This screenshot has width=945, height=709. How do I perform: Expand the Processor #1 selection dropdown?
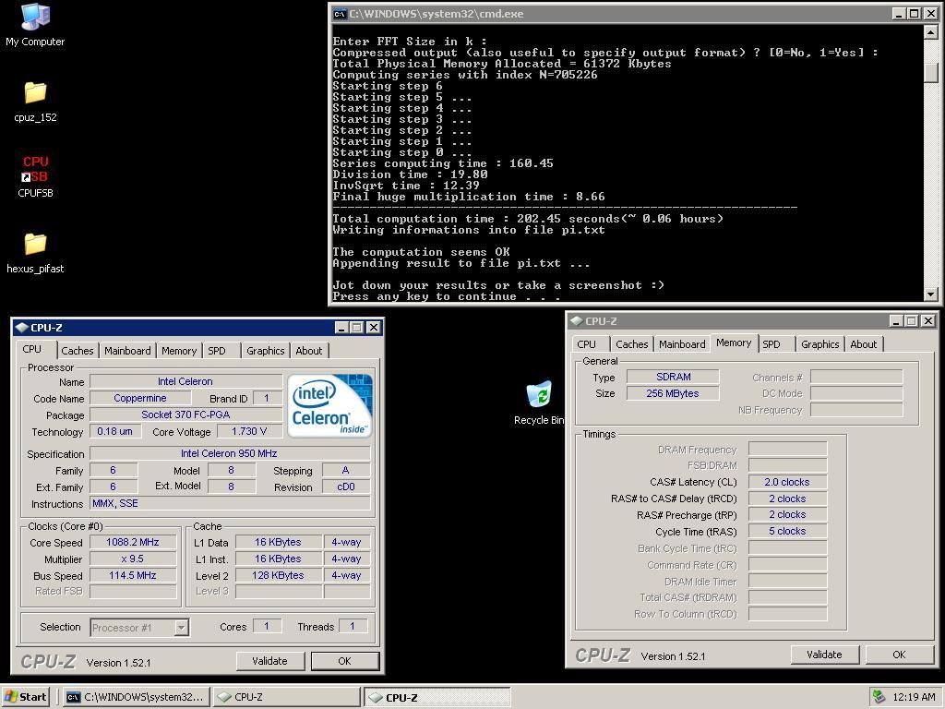click(182, 628)
